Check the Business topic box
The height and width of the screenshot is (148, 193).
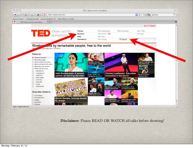(x=33, y=102)
